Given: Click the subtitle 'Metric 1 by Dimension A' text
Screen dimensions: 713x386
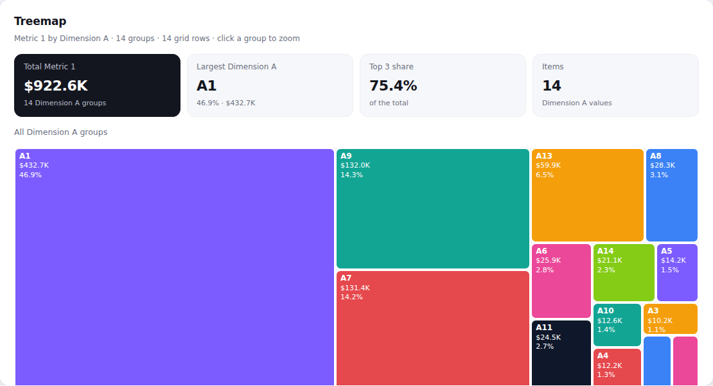Looking at the screenshot, I should click(62, 39).
